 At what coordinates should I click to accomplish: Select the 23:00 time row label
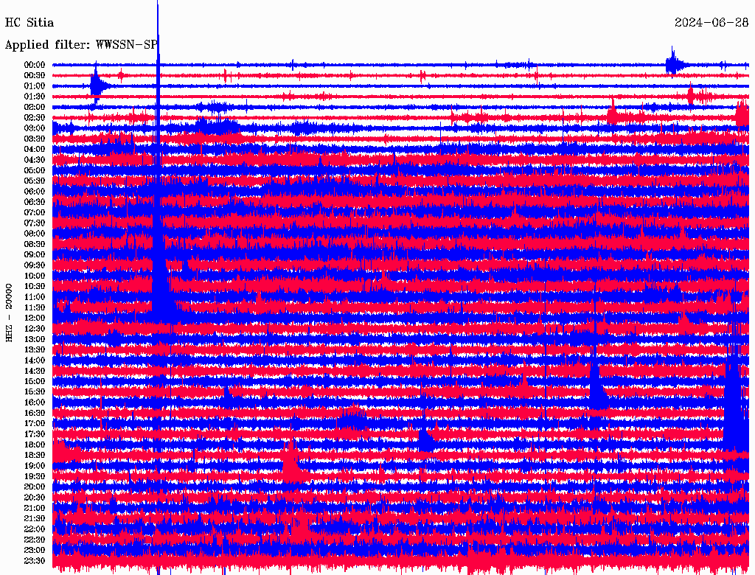tap(35, 551)
